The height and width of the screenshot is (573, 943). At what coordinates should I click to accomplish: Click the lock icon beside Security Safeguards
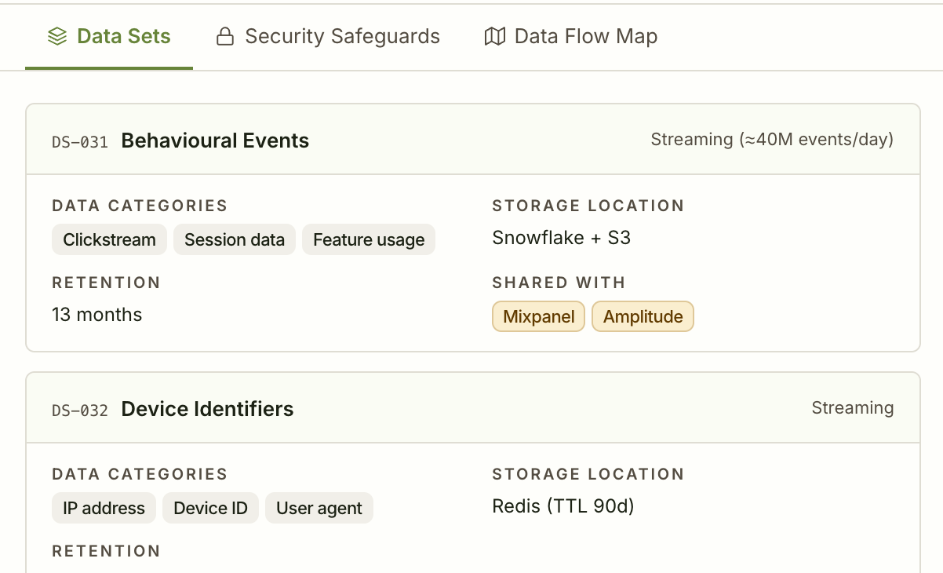click(225, 36)
